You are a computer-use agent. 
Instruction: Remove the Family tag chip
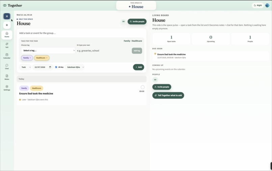(30, 58)
